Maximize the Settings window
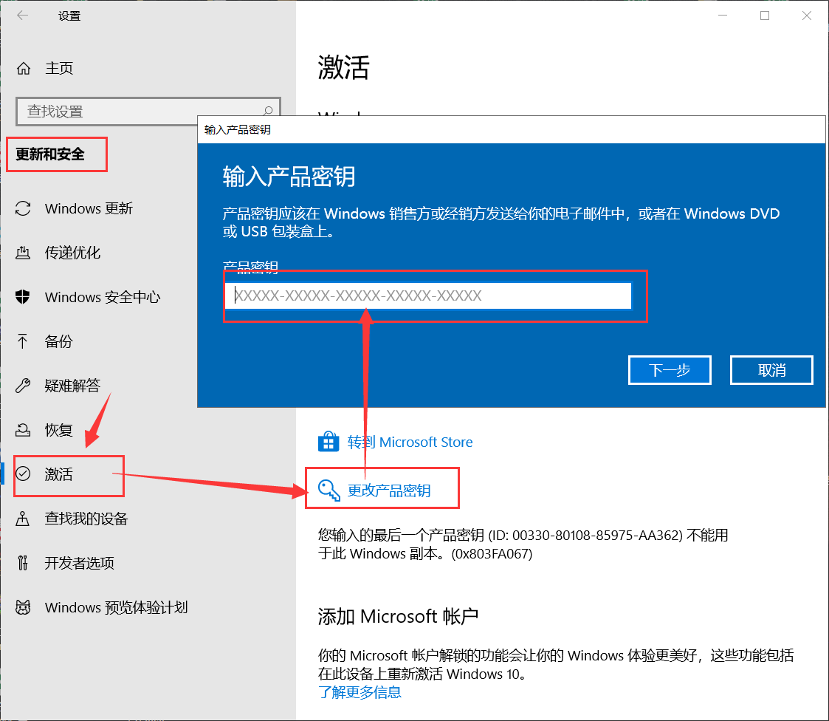This screenshot has width=829, height=721. coord(765,16)
